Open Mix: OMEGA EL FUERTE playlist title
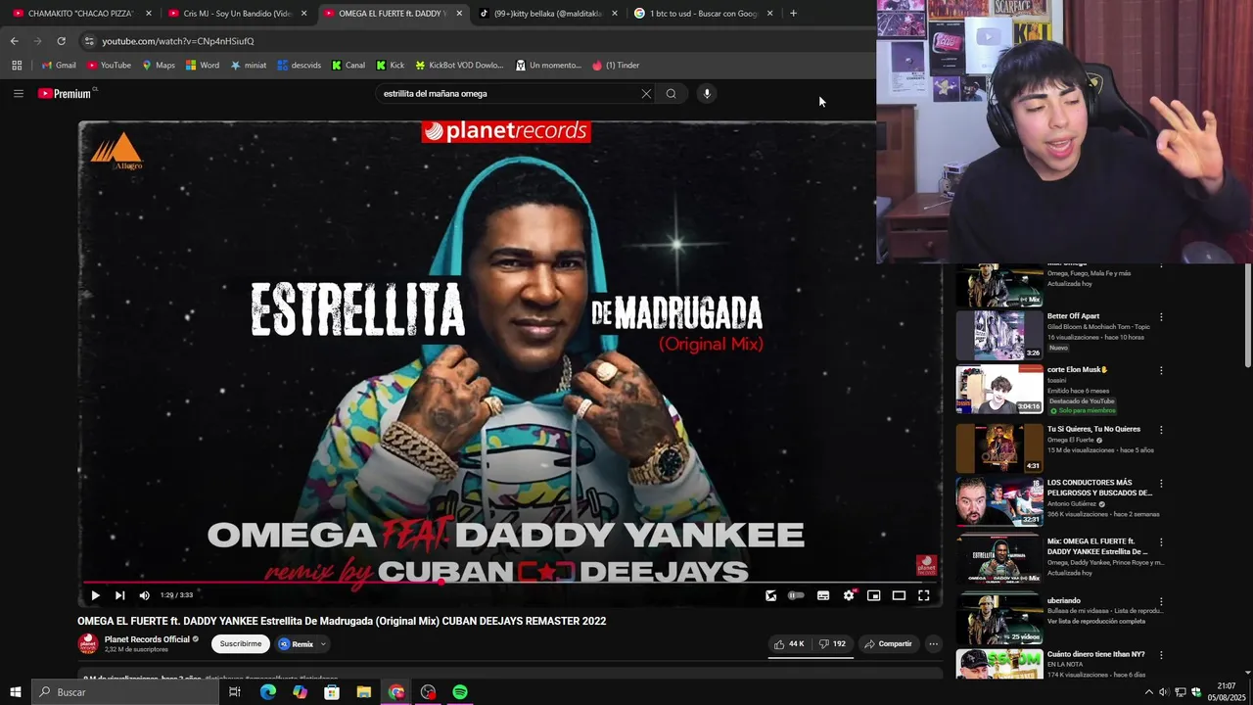 coord(1098,546)
